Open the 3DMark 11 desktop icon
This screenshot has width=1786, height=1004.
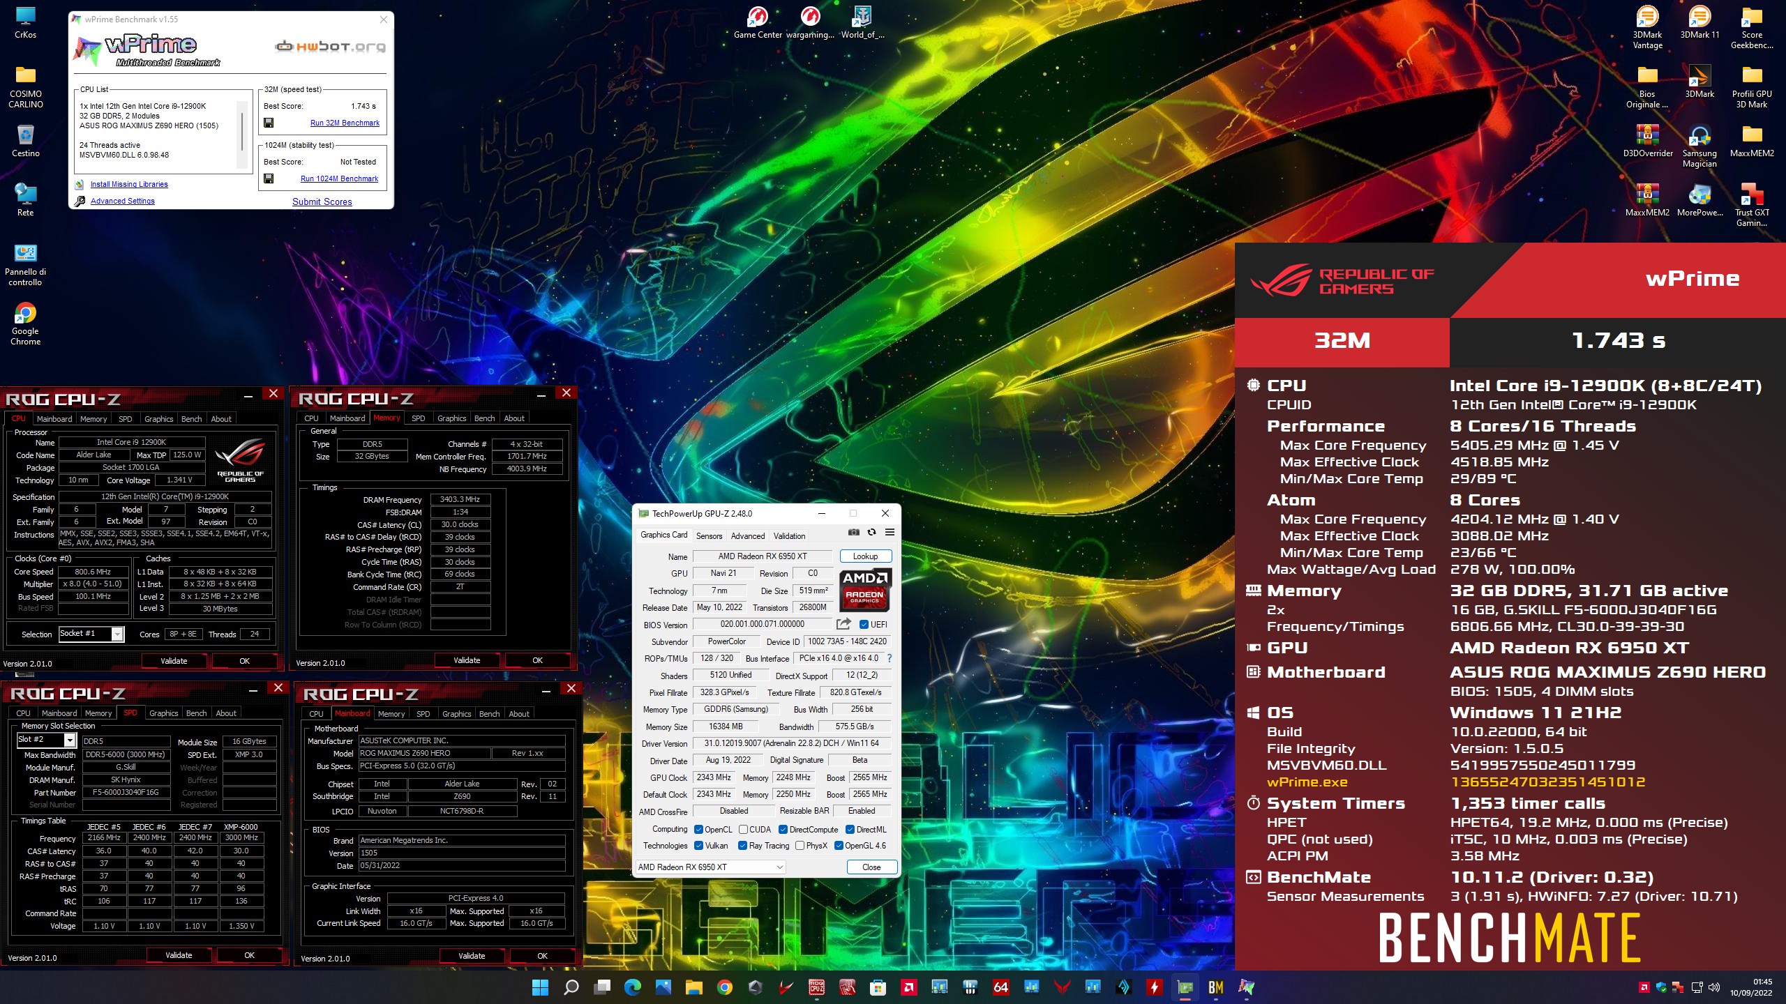(x=1699, y=22)
